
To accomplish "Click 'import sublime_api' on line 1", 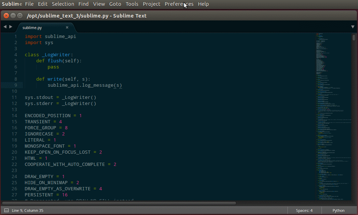I will (x=50, y=36).
